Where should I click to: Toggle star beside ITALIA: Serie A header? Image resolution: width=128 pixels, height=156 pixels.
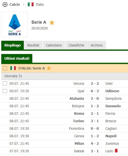click(x=49, y=68)
